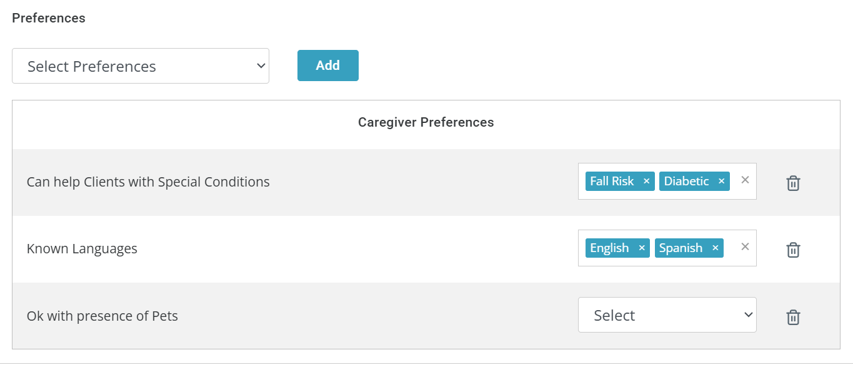
Task: Click the Ok with presence of Pets label
Action: (x=102, y=316)
